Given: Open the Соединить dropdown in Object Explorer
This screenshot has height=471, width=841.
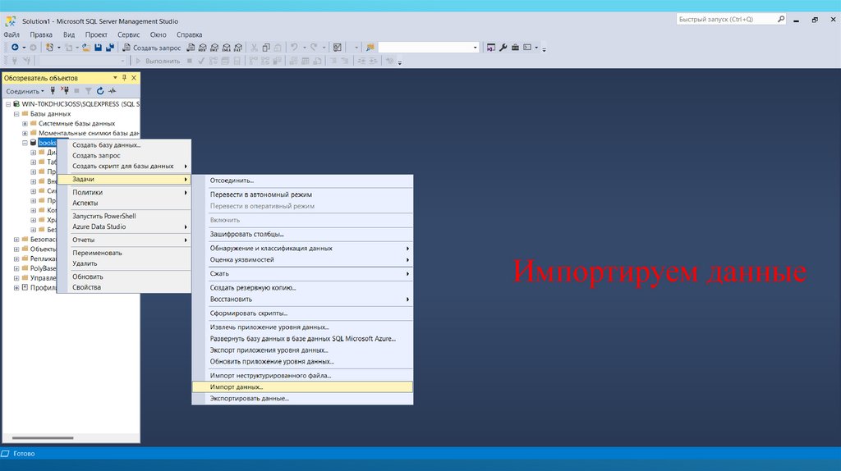Looking at the screenshot, I should coord(25,91).
